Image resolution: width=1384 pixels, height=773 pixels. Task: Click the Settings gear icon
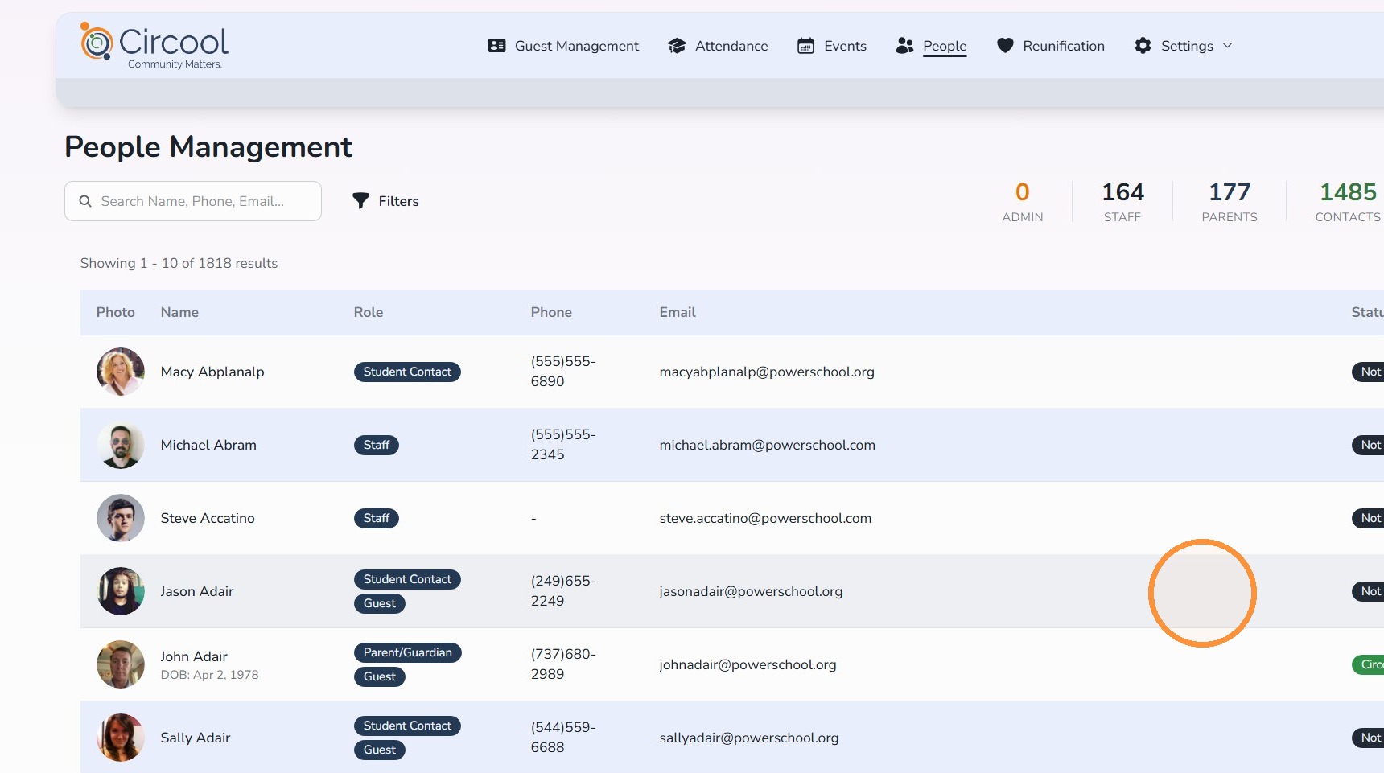pyautogui.click(x=1143, y=46)
